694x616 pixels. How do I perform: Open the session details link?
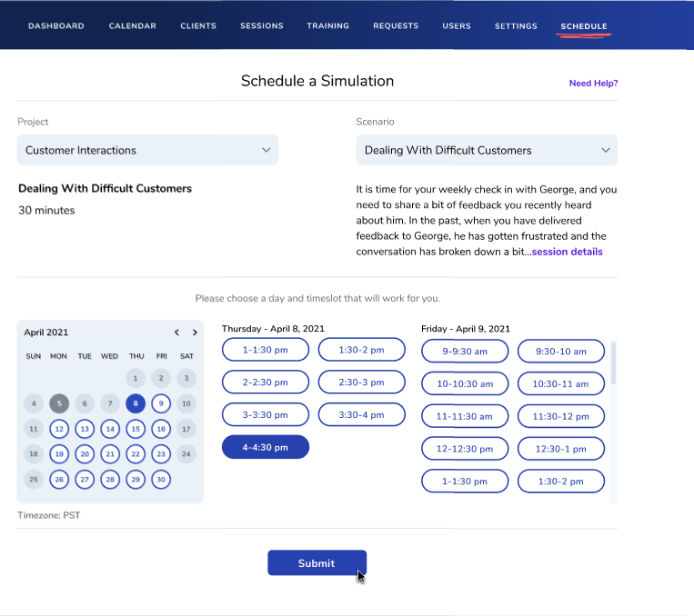[x=567, y=252]
